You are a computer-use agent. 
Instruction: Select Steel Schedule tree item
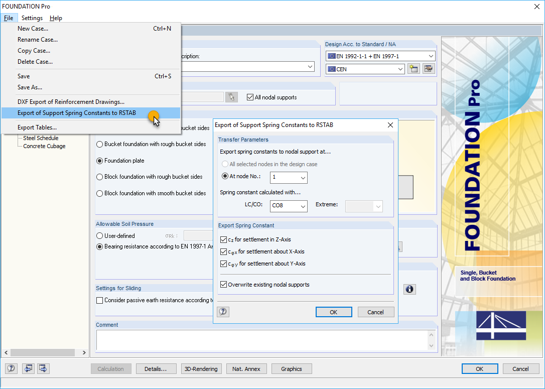(41, 138)
